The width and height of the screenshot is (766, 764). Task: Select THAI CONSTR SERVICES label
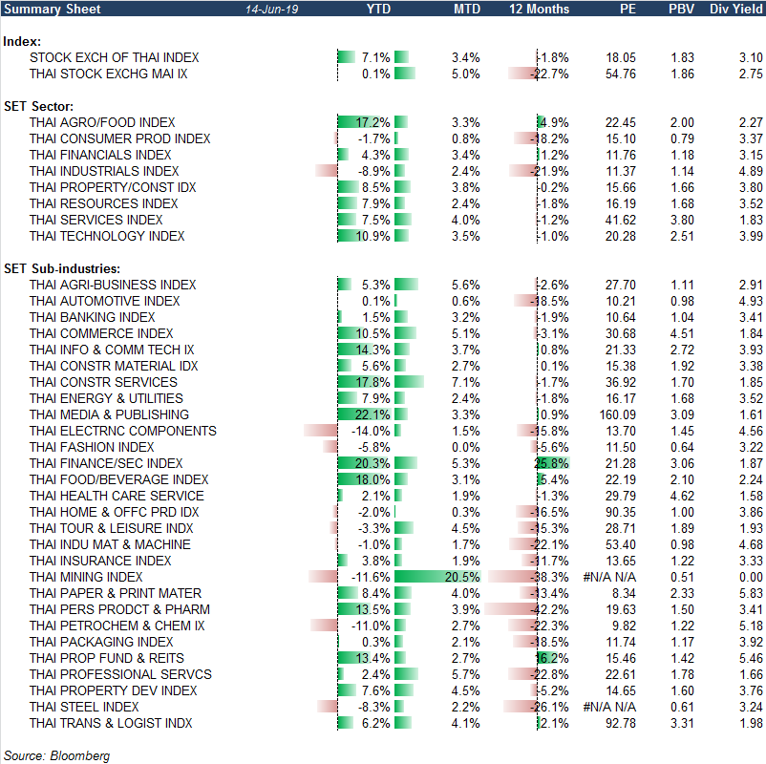pos(103,382)
